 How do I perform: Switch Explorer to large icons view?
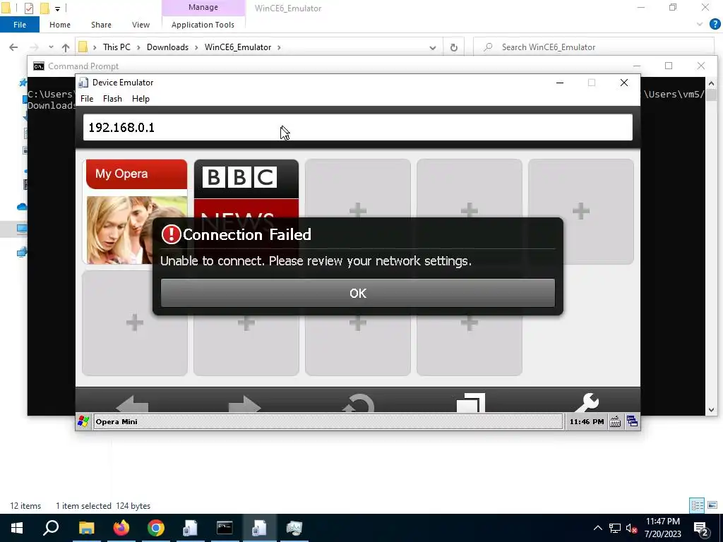tap(712, 505)
